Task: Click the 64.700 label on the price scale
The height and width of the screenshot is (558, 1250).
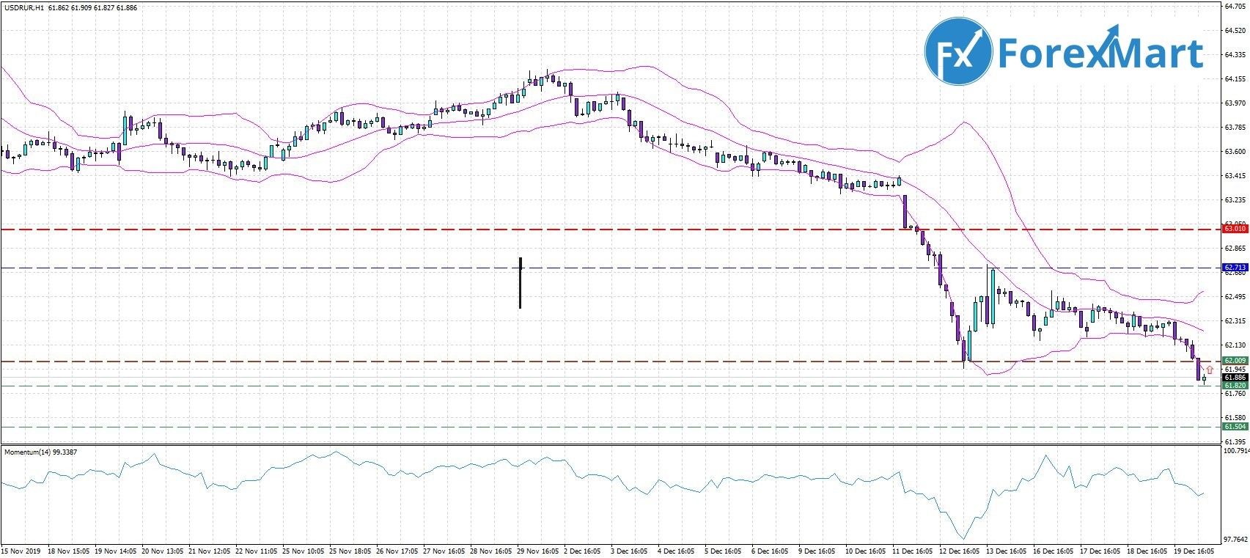Action: tap(1235, 7)
